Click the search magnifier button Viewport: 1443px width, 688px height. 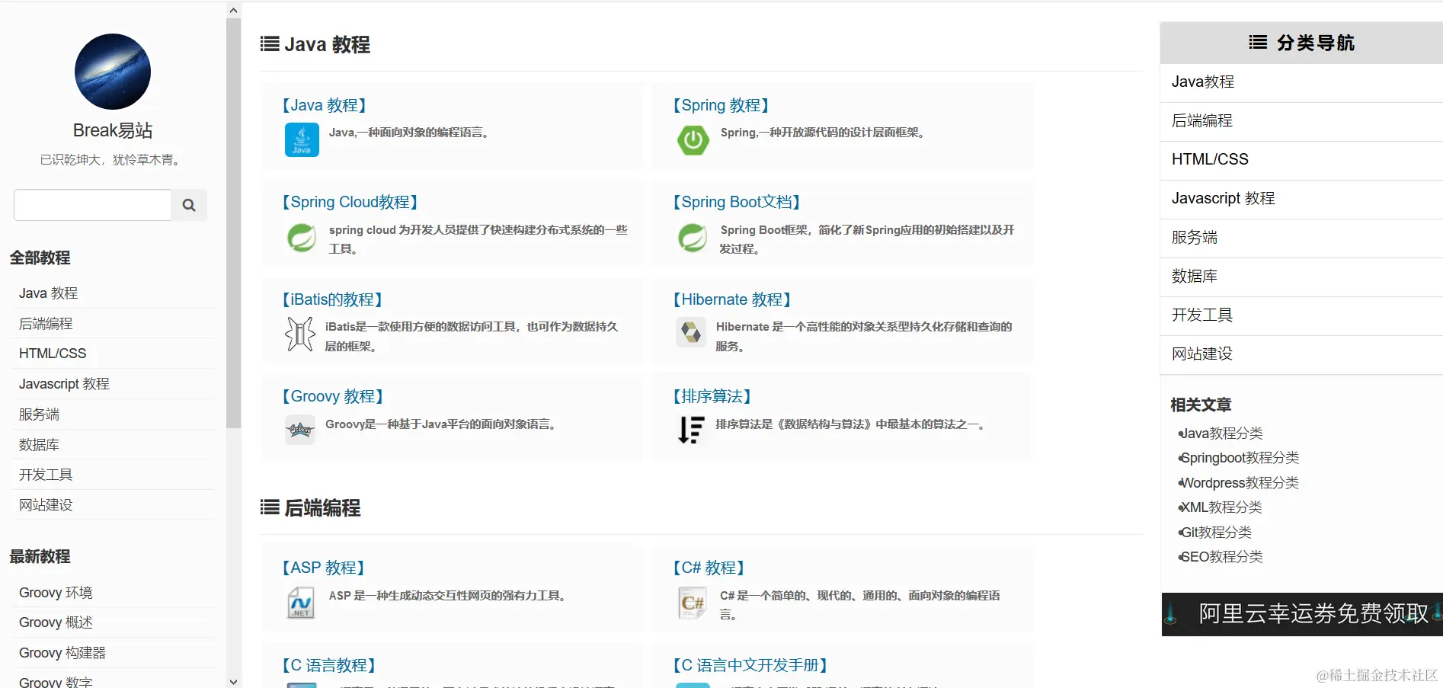pyautogui.click(x=189, y=205)
